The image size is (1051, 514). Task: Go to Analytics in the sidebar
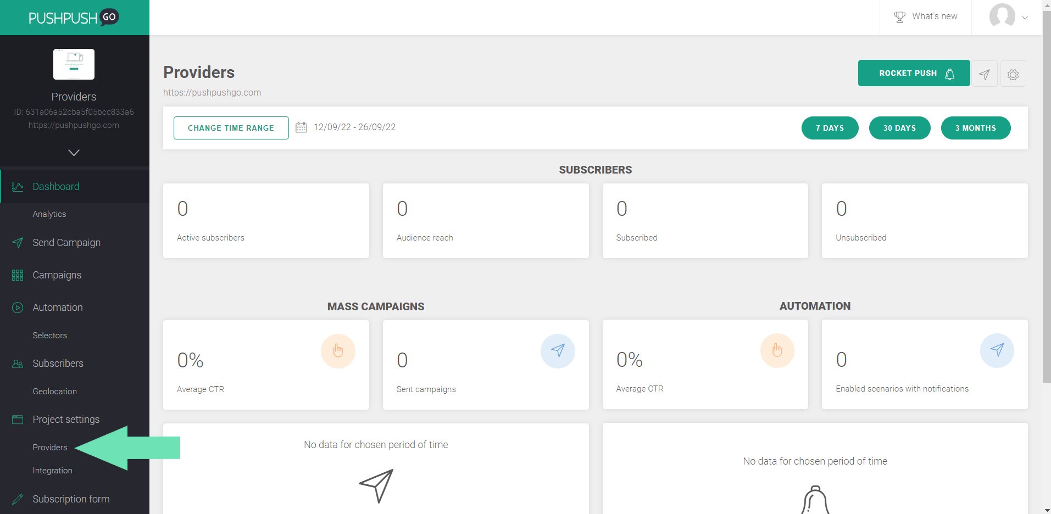pyautogui.click(x=49, y=214)
